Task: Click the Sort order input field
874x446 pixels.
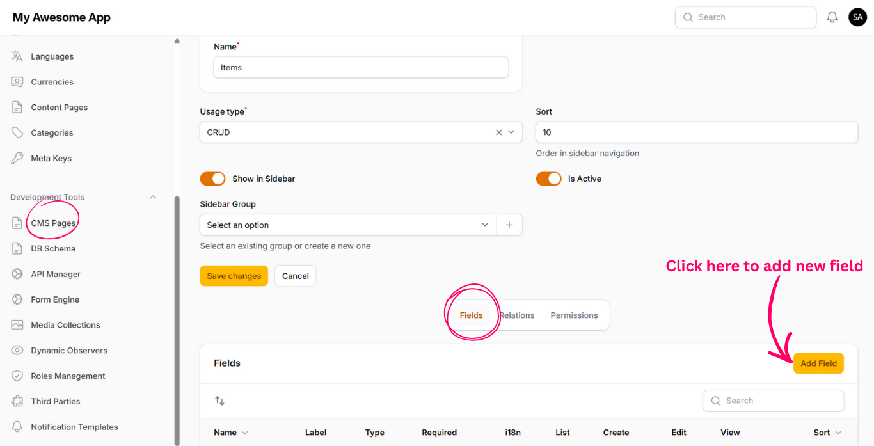Action: pyautogui.click(x=696, y=132)
